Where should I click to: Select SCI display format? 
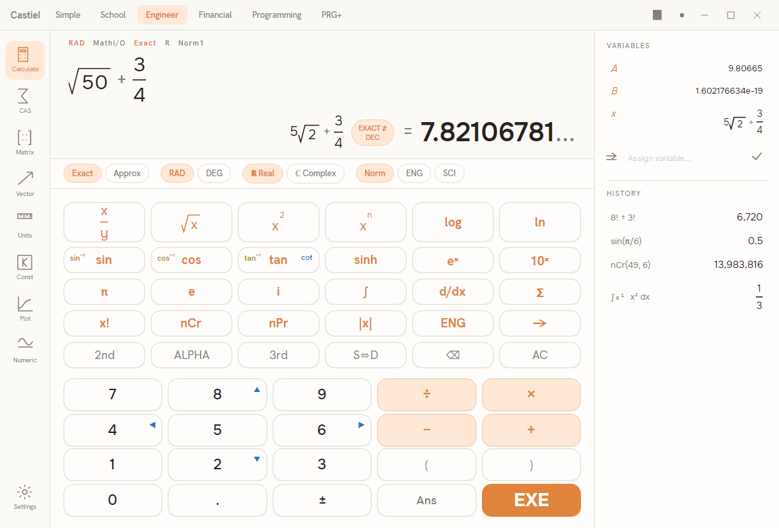[449, 174]
